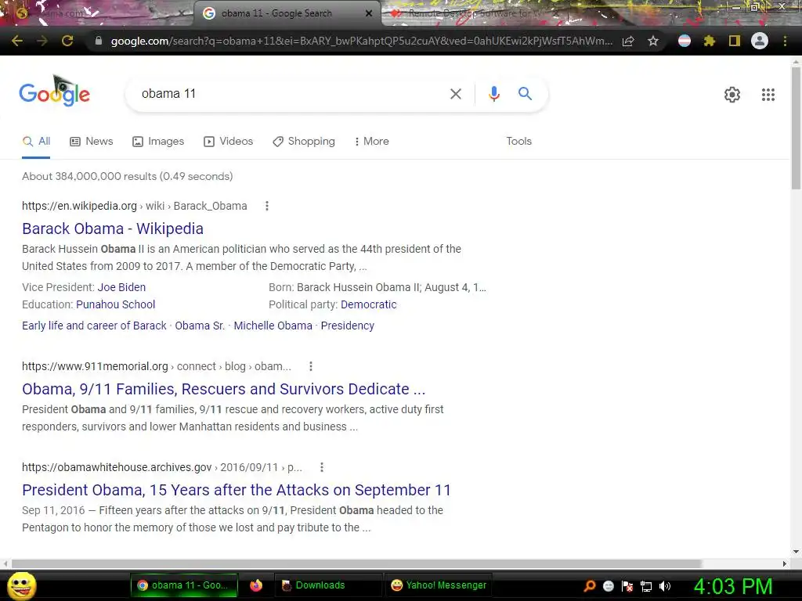Click the white round tray icon
This screenshot has height=601, width=802.
click(x=608, y=586)
